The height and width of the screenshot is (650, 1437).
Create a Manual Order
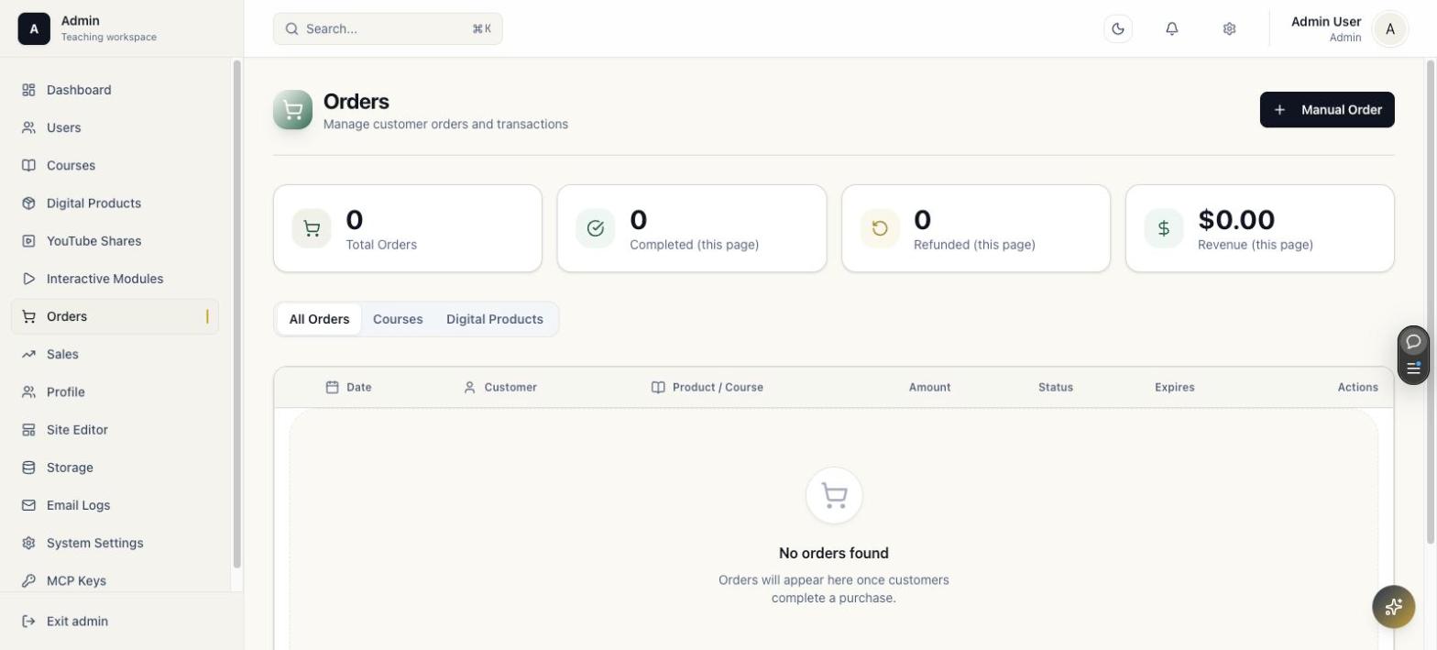click(1327, 110)
